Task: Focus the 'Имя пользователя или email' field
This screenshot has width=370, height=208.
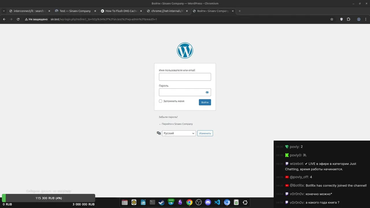Action: coord(185,77)
